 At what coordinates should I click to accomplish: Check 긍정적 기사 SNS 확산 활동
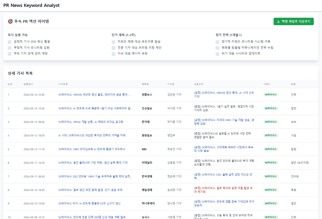[x=10, y=42]
